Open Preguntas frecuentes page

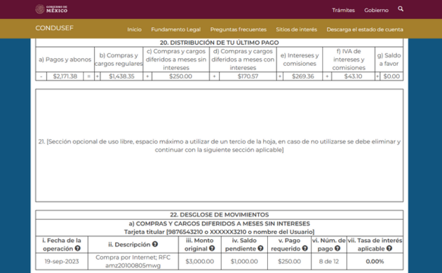click(239, 29)
